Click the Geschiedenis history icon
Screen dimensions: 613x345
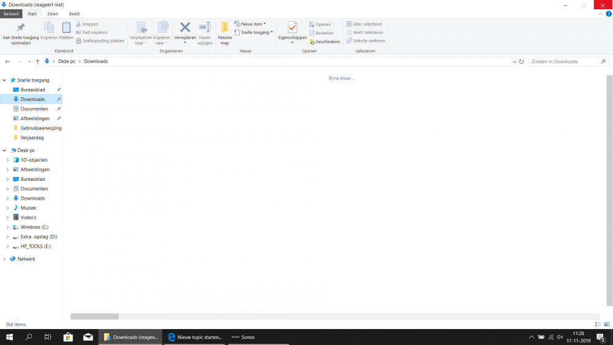pos(325,42)
